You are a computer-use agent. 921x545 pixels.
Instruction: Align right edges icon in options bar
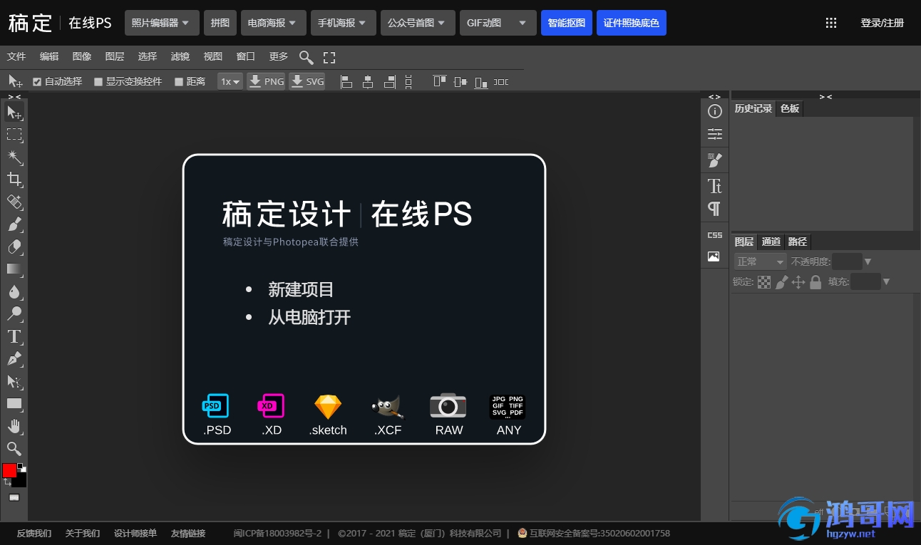pos(389,82)
